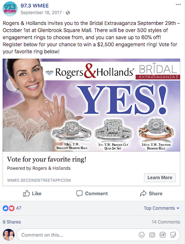This screenshot has height=244, width=185.
Task: Click the public audience globe icon
Action: pos(68,13)
